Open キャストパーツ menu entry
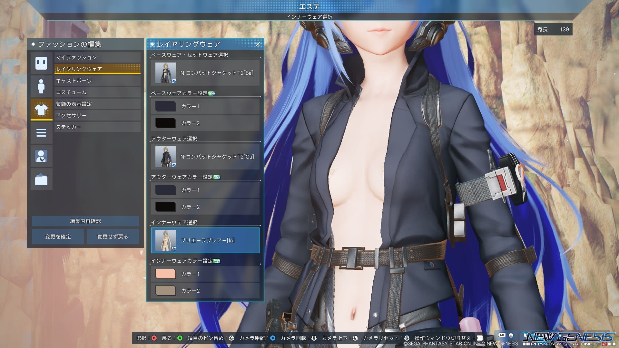The image size is (619, 348). pos(97,81)
